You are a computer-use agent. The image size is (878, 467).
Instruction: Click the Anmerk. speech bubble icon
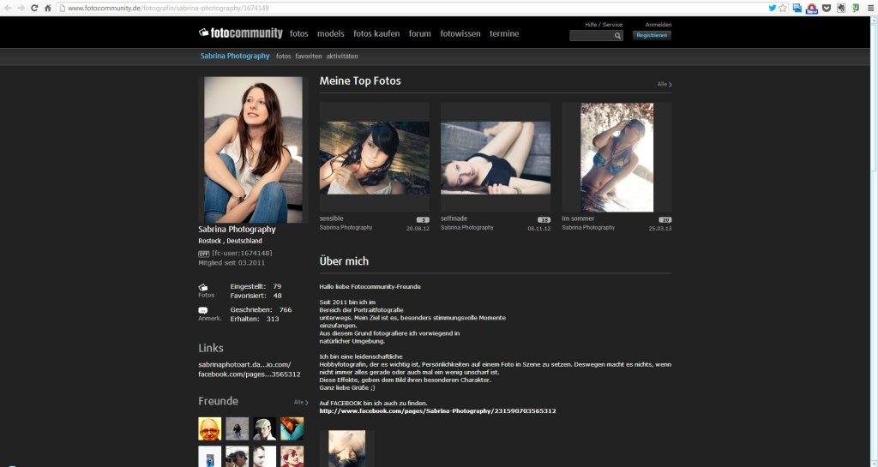[x=203, y=310]
